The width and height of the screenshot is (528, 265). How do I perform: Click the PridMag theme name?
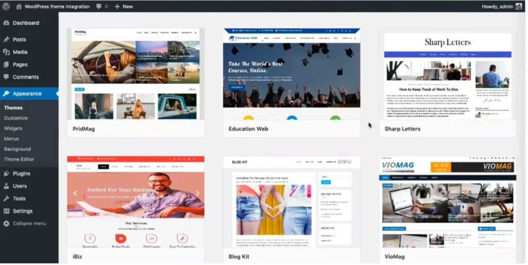pos(84,129)
